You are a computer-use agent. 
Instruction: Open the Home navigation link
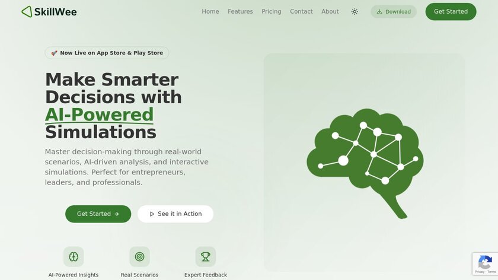210,11
